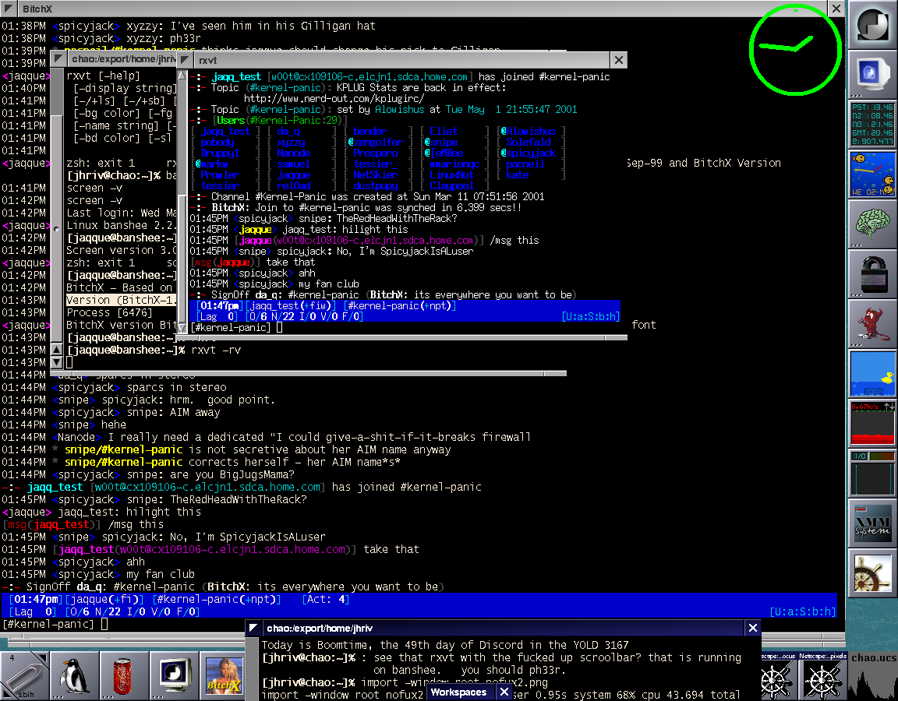Select the 'zengolfer' nick in users list
The width and height of the screenshot is (898, 701).
(x=378, y=142)
